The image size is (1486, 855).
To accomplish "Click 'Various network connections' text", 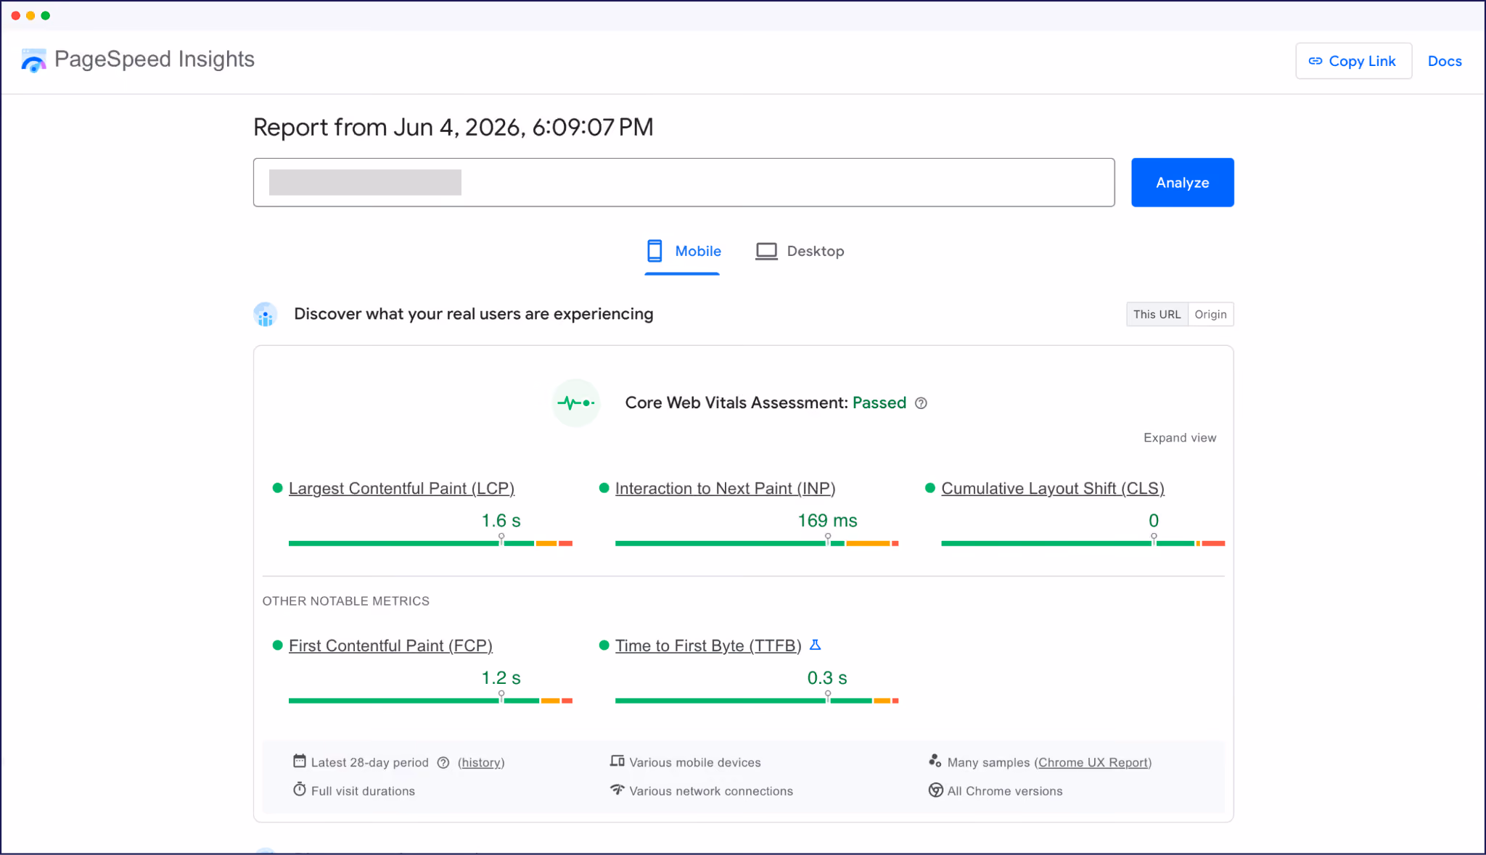I will pos(711,791).
